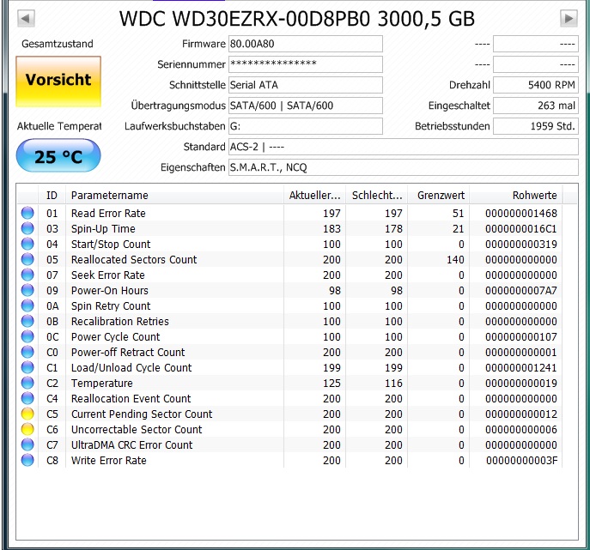Select the 'Read Error Rate' parameter name
This screenshot has height=550, width=590.
coord(108,214)
